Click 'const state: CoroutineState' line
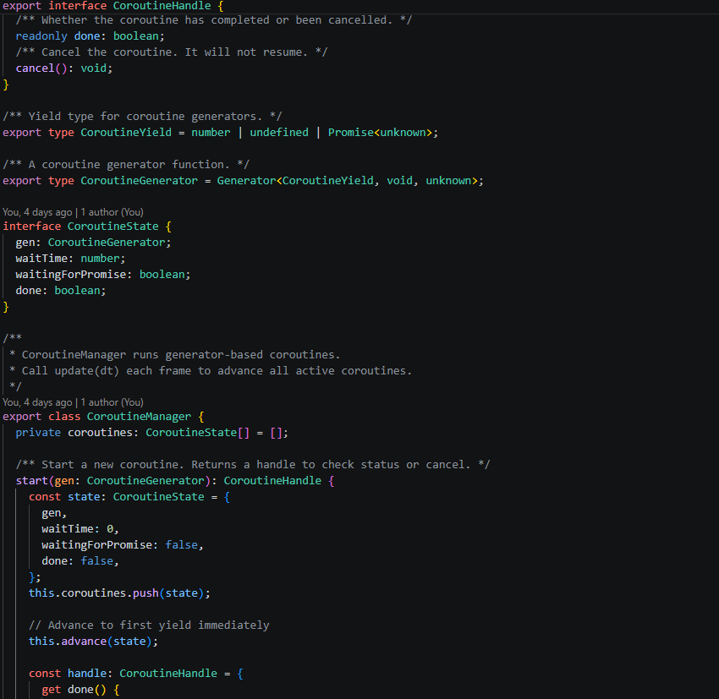Screen dimensions: 719x699 (x=129, y=496)
